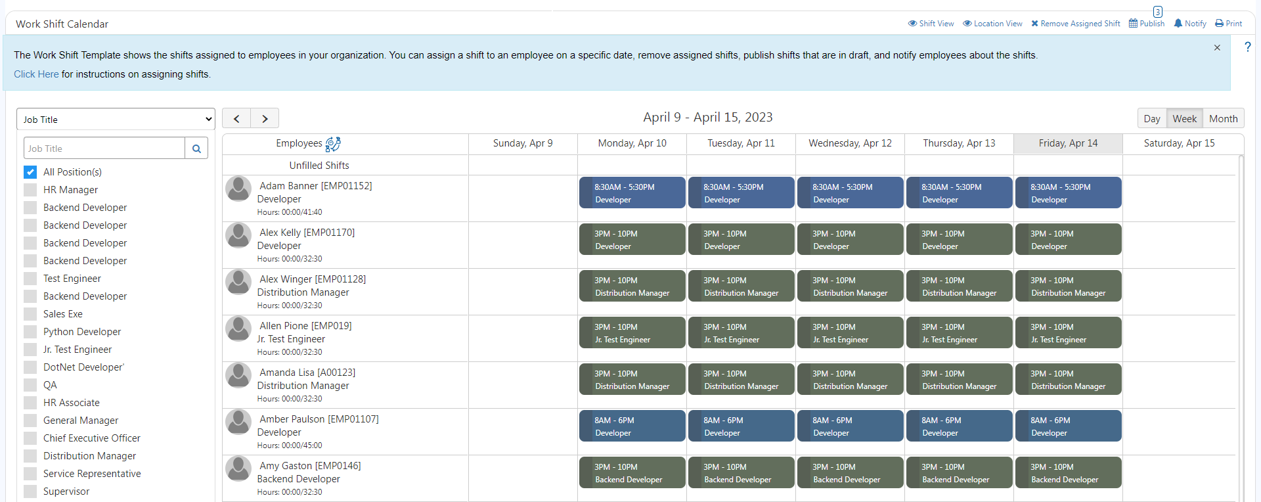
Task: Click the help question mark icon
Action: click(1247, 47)
